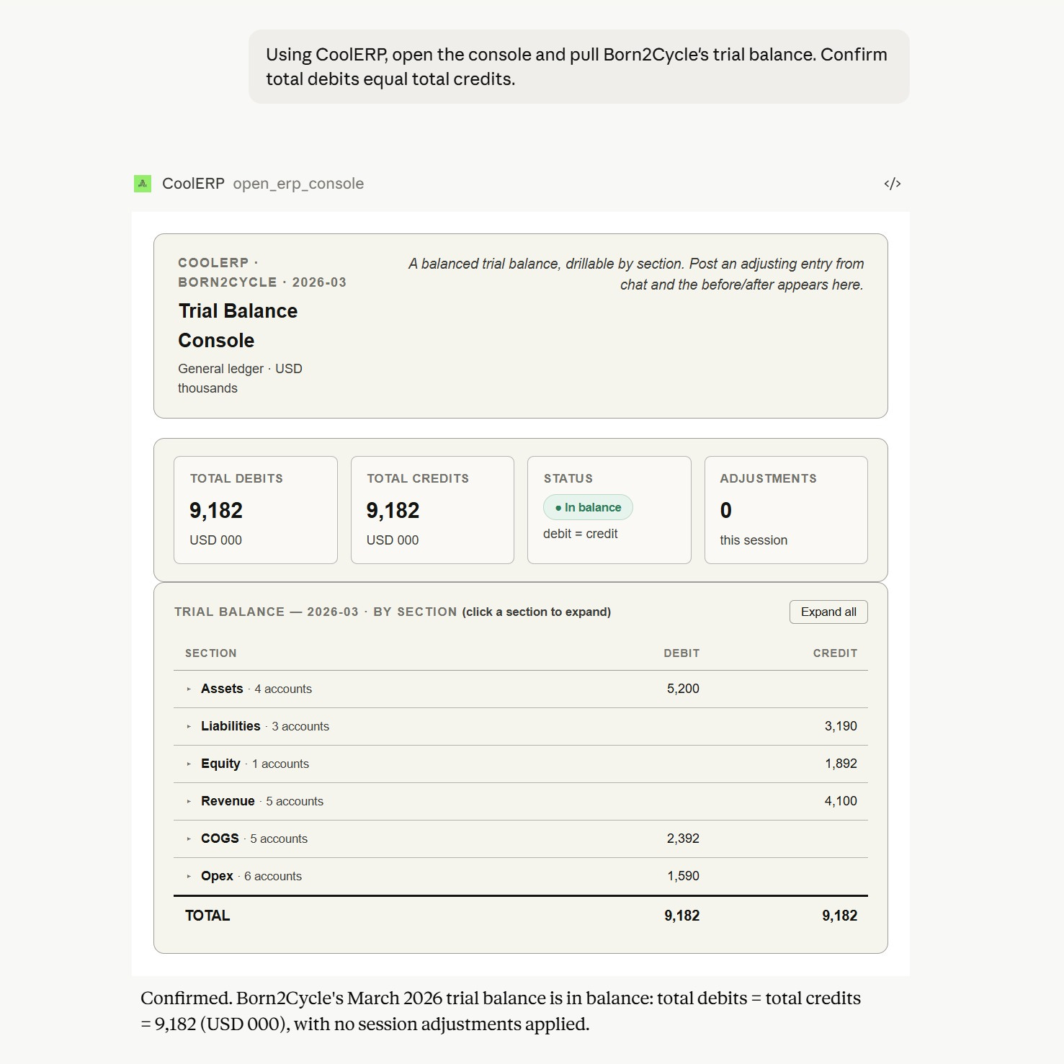
Task: Expand the COGS section arrow
Action: pos(189,839)
